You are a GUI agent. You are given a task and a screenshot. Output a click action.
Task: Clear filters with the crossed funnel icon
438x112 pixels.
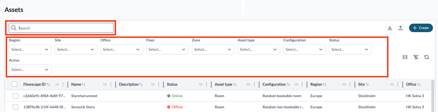pyautogui.click(x=416, y=57)
